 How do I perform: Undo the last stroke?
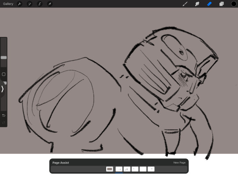(4, 116)
